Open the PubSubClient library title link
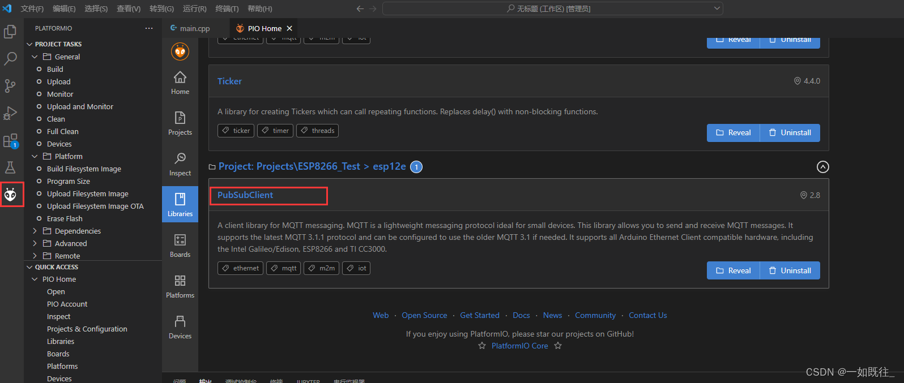 (x=245, y=195)
